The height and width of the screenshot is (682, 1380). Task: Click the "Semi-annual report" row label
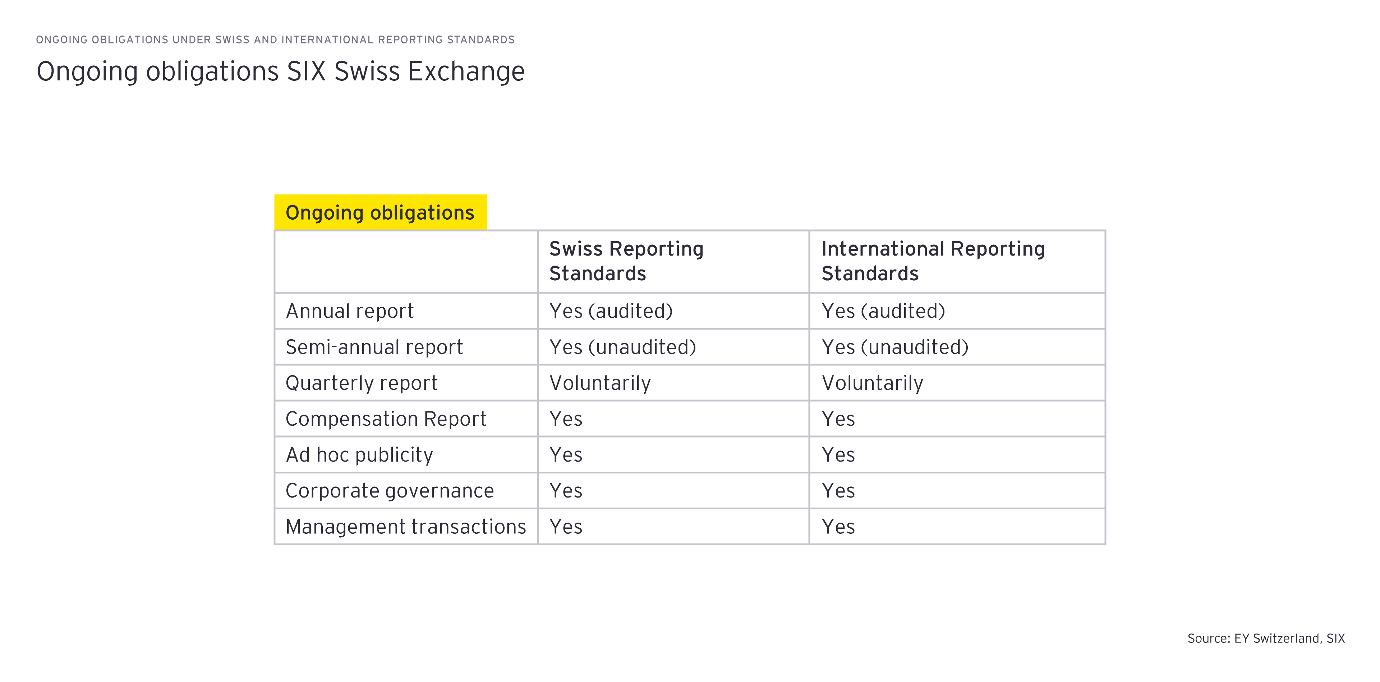(x=374, y=347)
